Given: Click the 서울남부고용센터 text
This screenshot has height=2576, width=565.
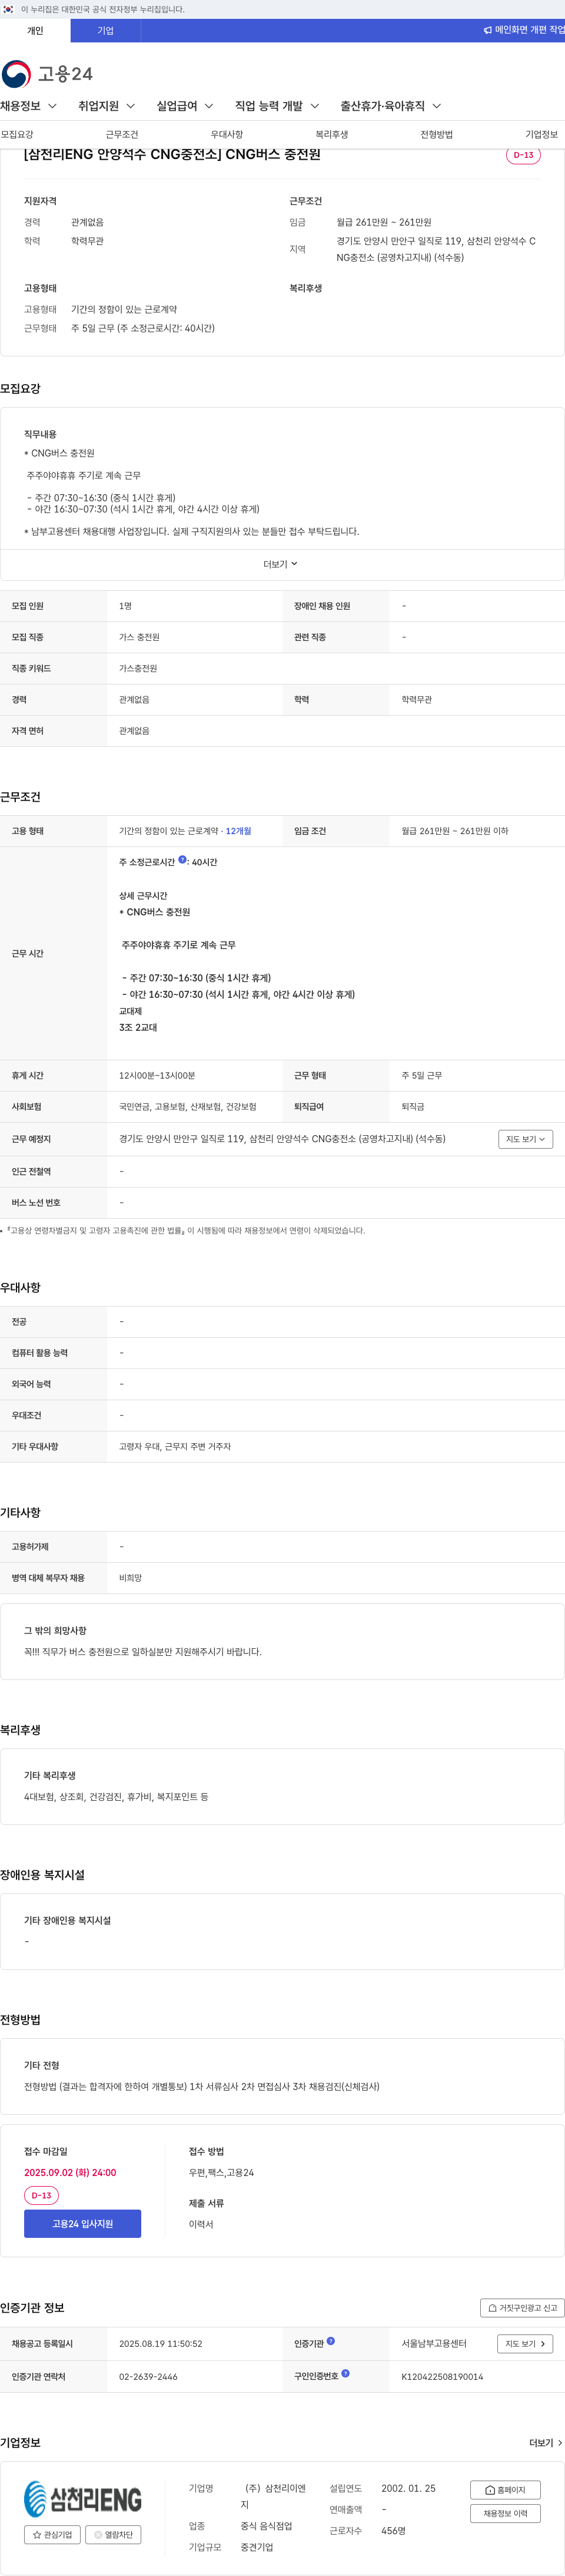Looking at the screenshot, I should click(434, 2344).
